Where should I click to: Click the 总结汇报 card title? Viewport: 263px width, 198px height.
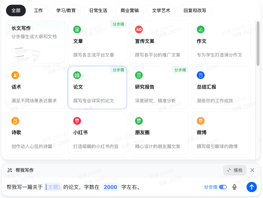207,87
